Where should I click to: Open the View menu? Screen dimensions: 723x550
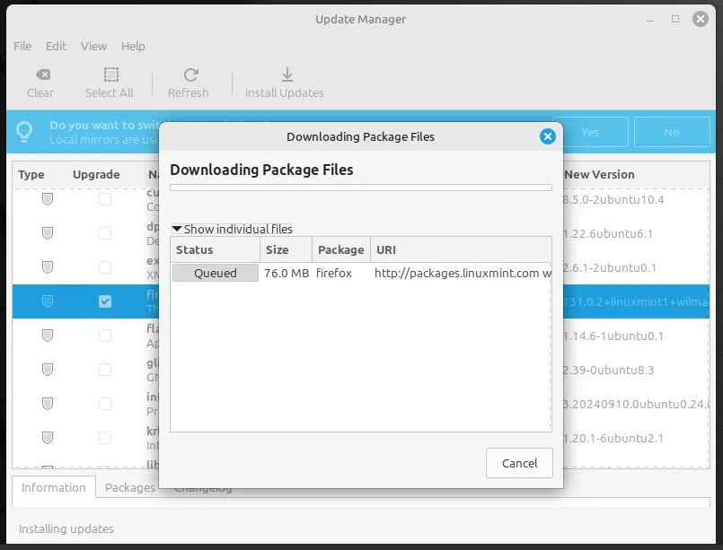pyautogui.click(x=93, y=46)
